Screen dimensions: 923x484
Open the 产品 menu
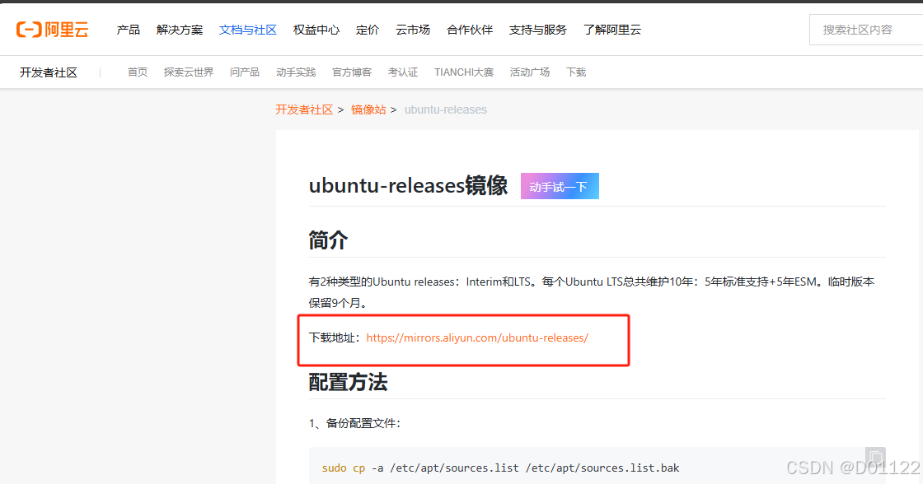click(x=129, y=30)
